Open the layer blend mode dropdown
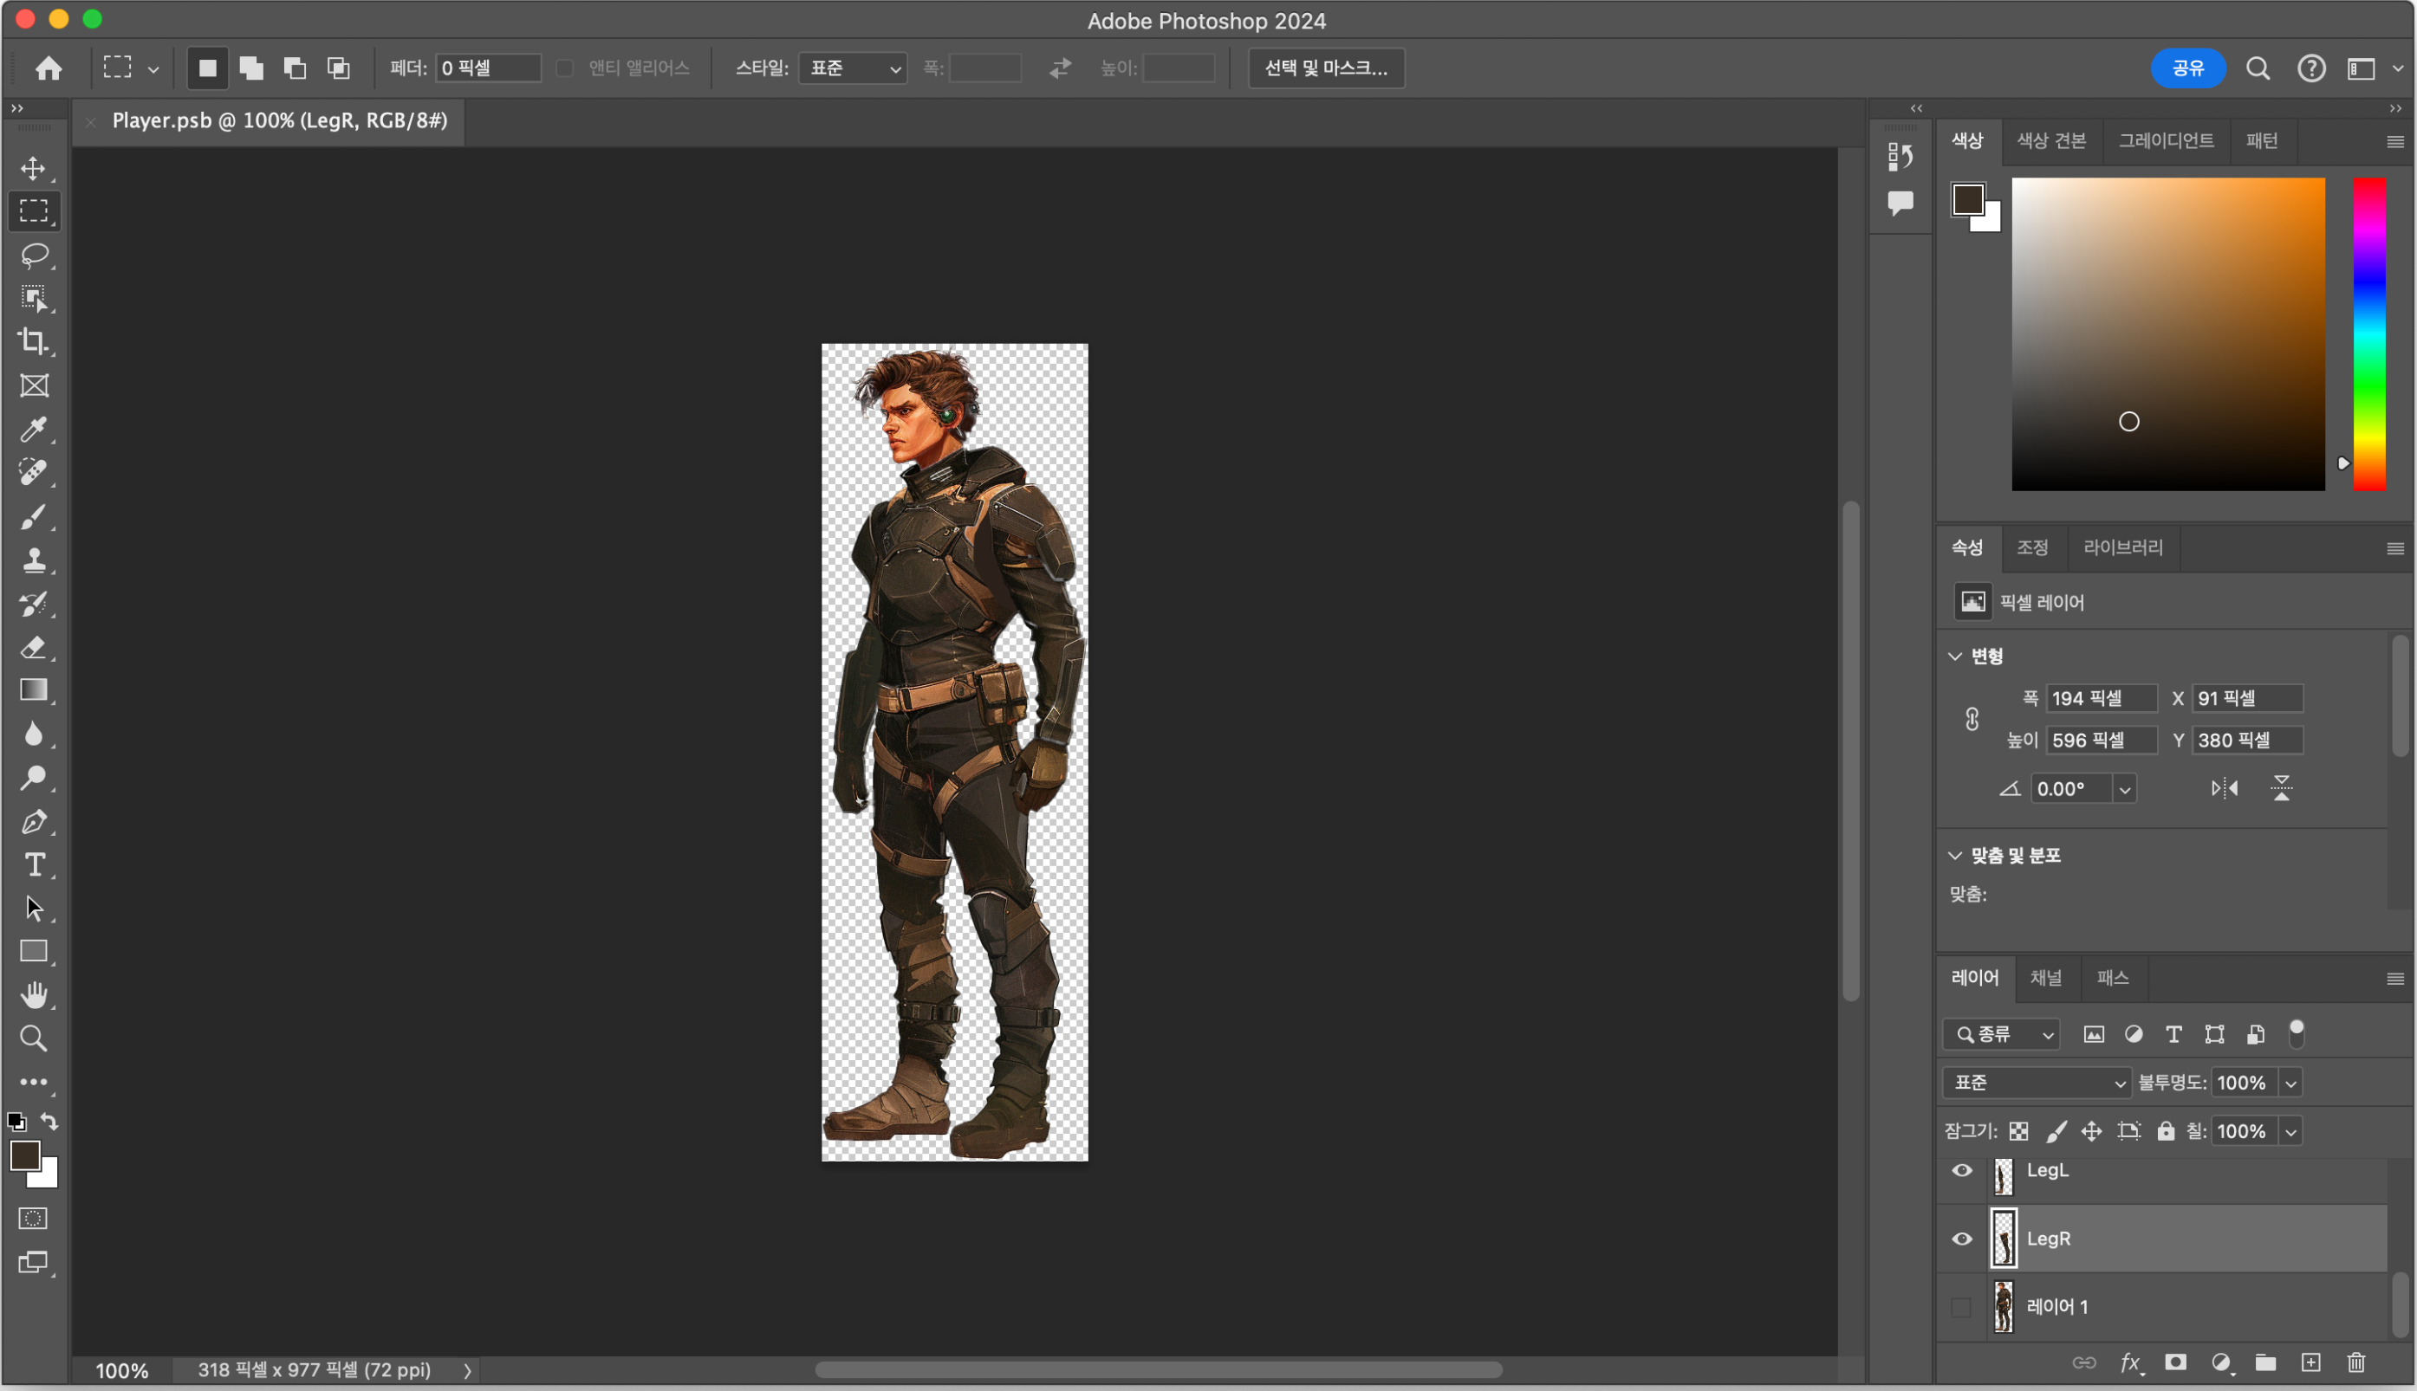Screen dimensions: 2417x1391 click(x=2036, y=1083)
